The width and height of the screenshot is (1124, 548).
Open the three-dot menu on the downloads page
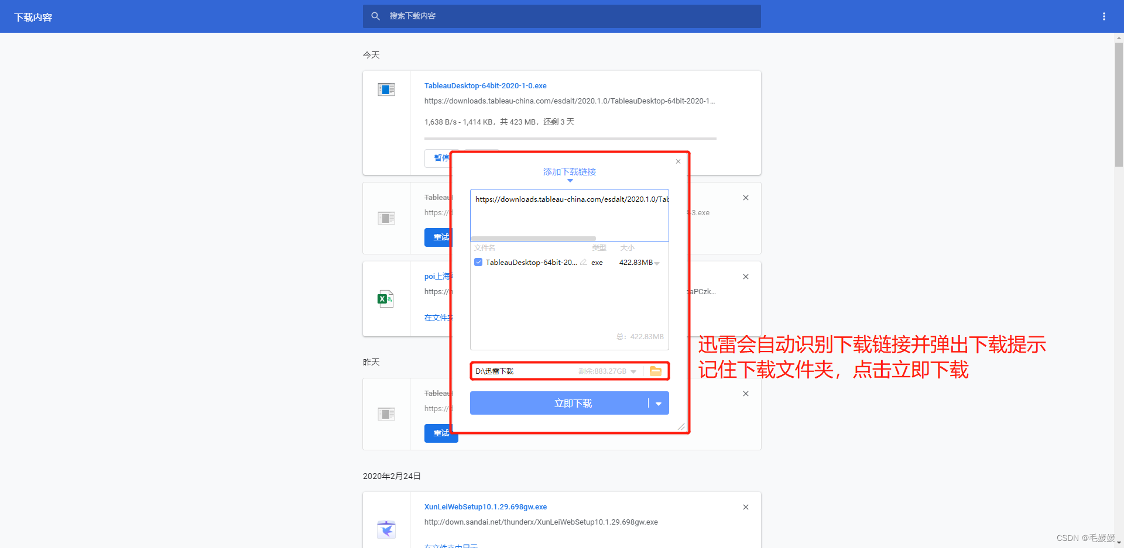click(1104, 16)
